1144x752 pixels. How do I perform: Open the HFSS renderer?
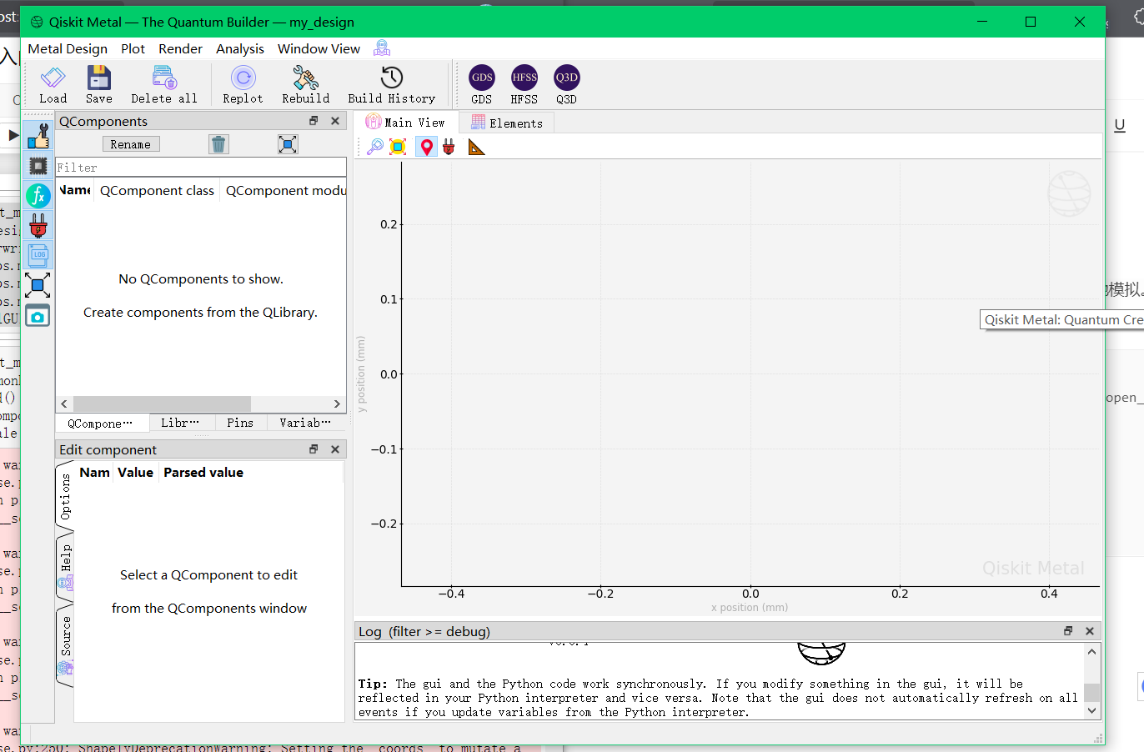point(524,85)
